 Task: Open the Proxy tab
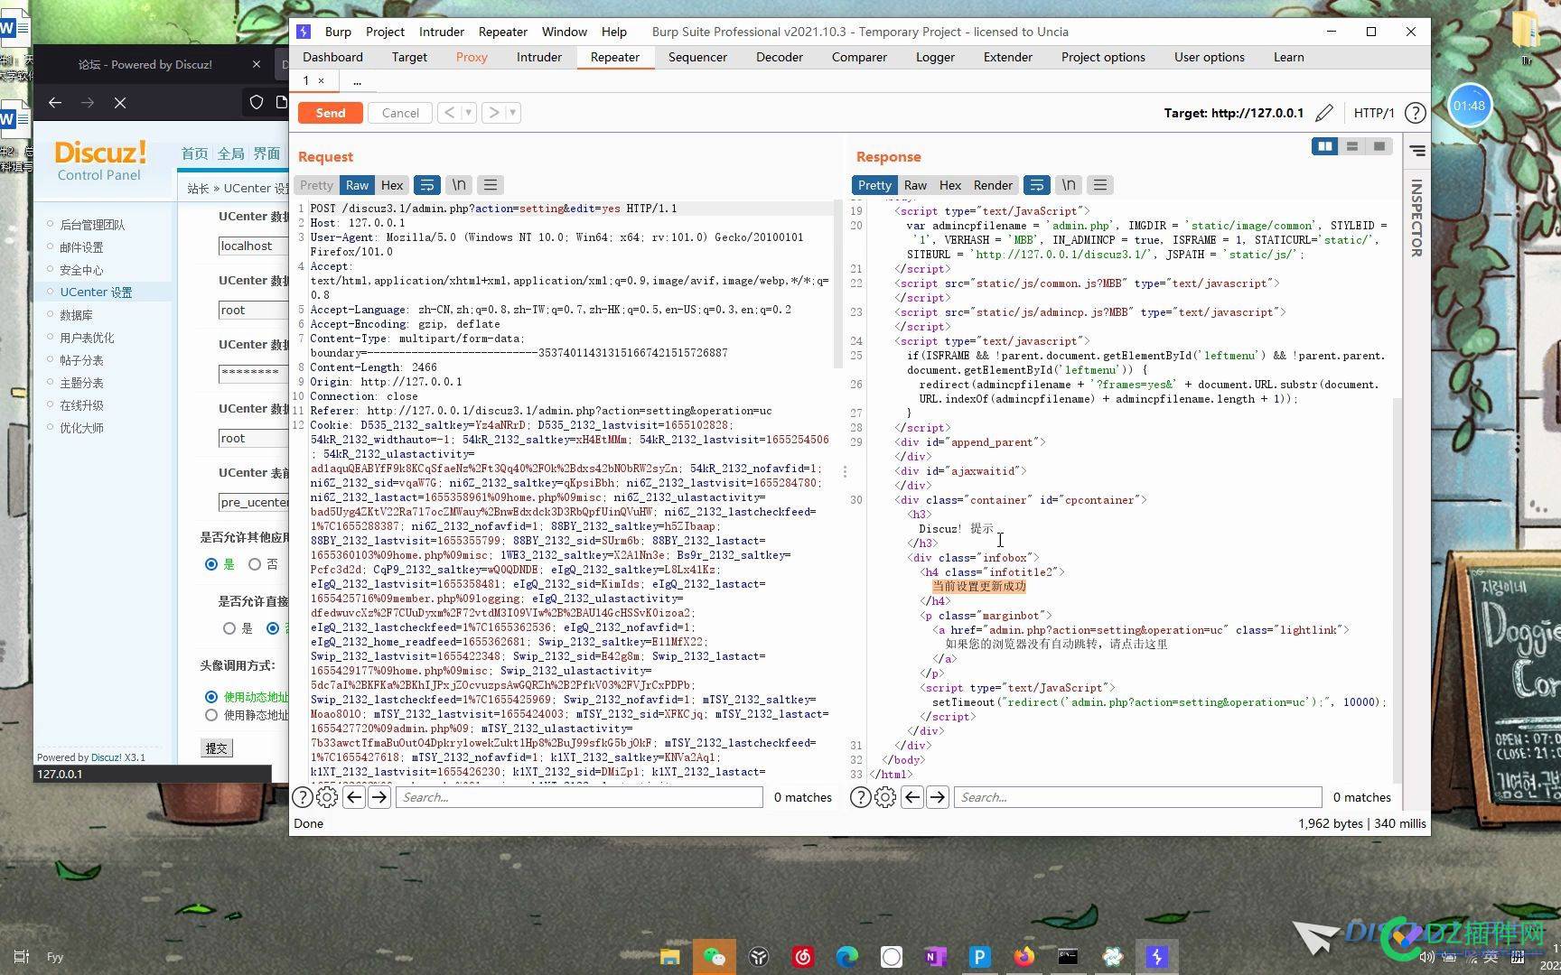click(472, 57)
